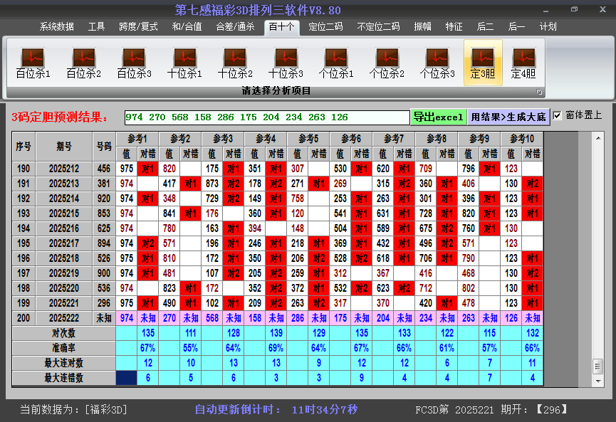This screenshot has height=422, width=616.
Task: Expand the ribbon group launcher arrow
Action: (539, 92)
